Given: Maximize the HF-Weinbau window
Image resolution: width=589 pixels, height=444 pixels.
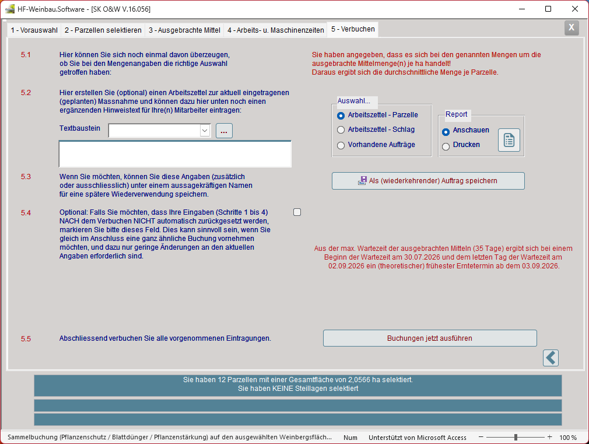Looking at the screenshot, I should 548,9.
